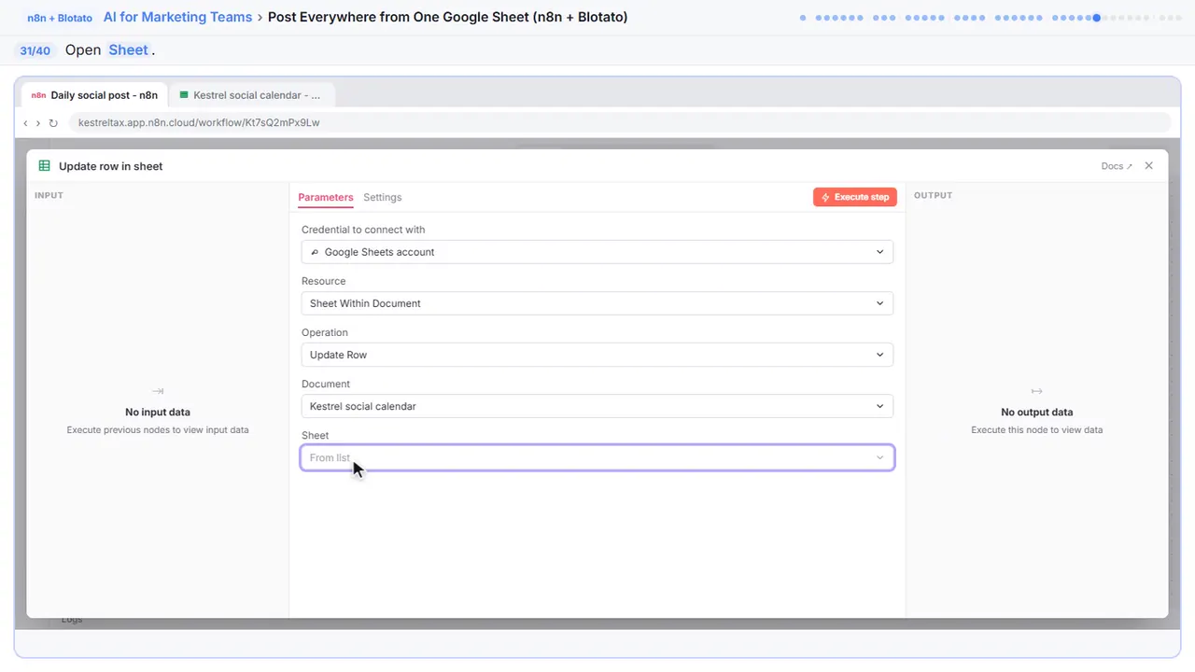Switch to the Settings tab
The width and height of the screenshot is (1195, 672).
(383, 197)
